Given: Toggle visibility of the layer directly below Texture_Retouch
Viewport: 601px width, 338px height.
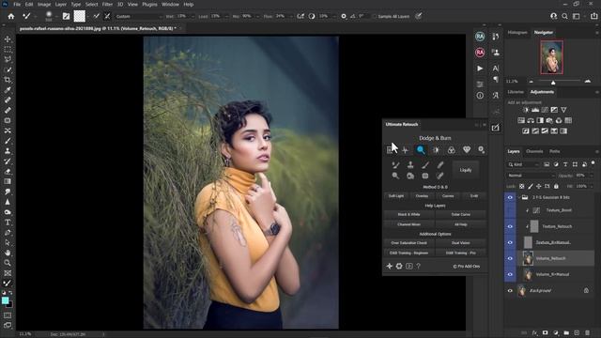Looking at the screenshot, I should point(510,242).
